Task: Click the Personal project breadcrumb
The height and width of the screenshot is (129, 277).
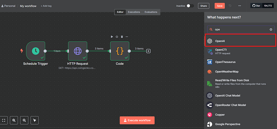Action: coord(8,6)
